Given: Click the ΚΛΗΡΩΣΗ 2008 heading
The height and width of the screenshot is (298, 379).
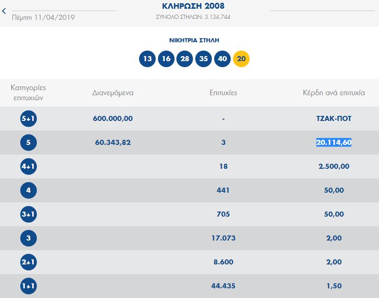Looking at the screenshot, I should [x=193, y=6].
